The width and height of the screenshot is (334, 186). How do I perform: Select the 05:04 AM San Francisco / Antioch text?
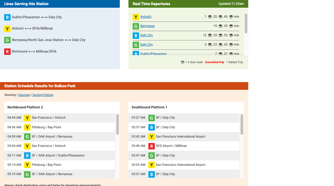pos(48,146)
